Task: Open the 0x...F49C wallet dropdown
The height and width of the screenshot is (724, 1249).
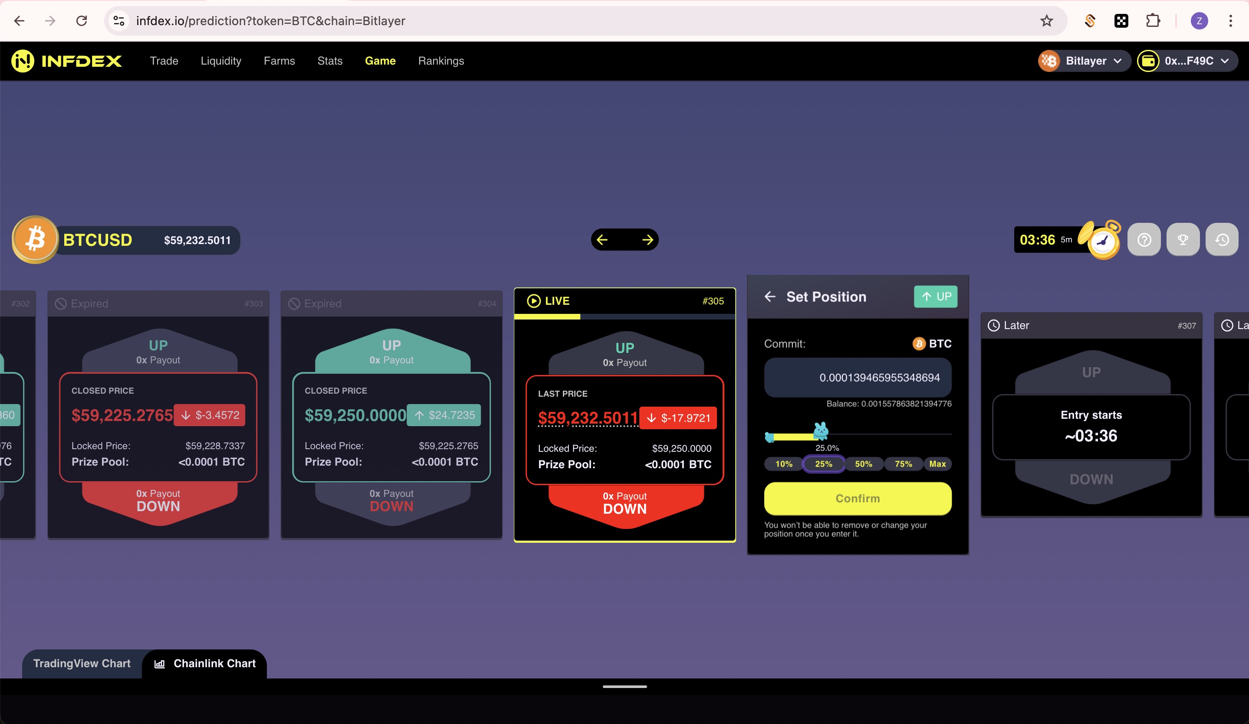Action: (x=1187, y=61)
